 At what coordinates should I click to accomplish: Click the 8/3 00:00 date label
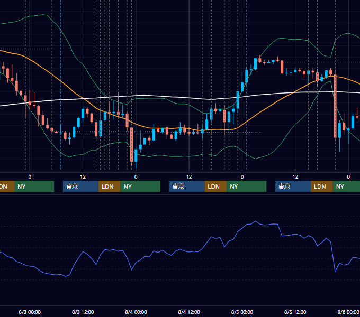pos(30,312)
